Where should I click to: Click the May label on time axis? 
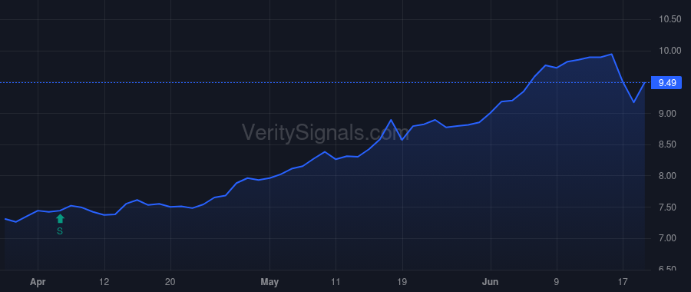pyautogui.click(x=269, y=282)
